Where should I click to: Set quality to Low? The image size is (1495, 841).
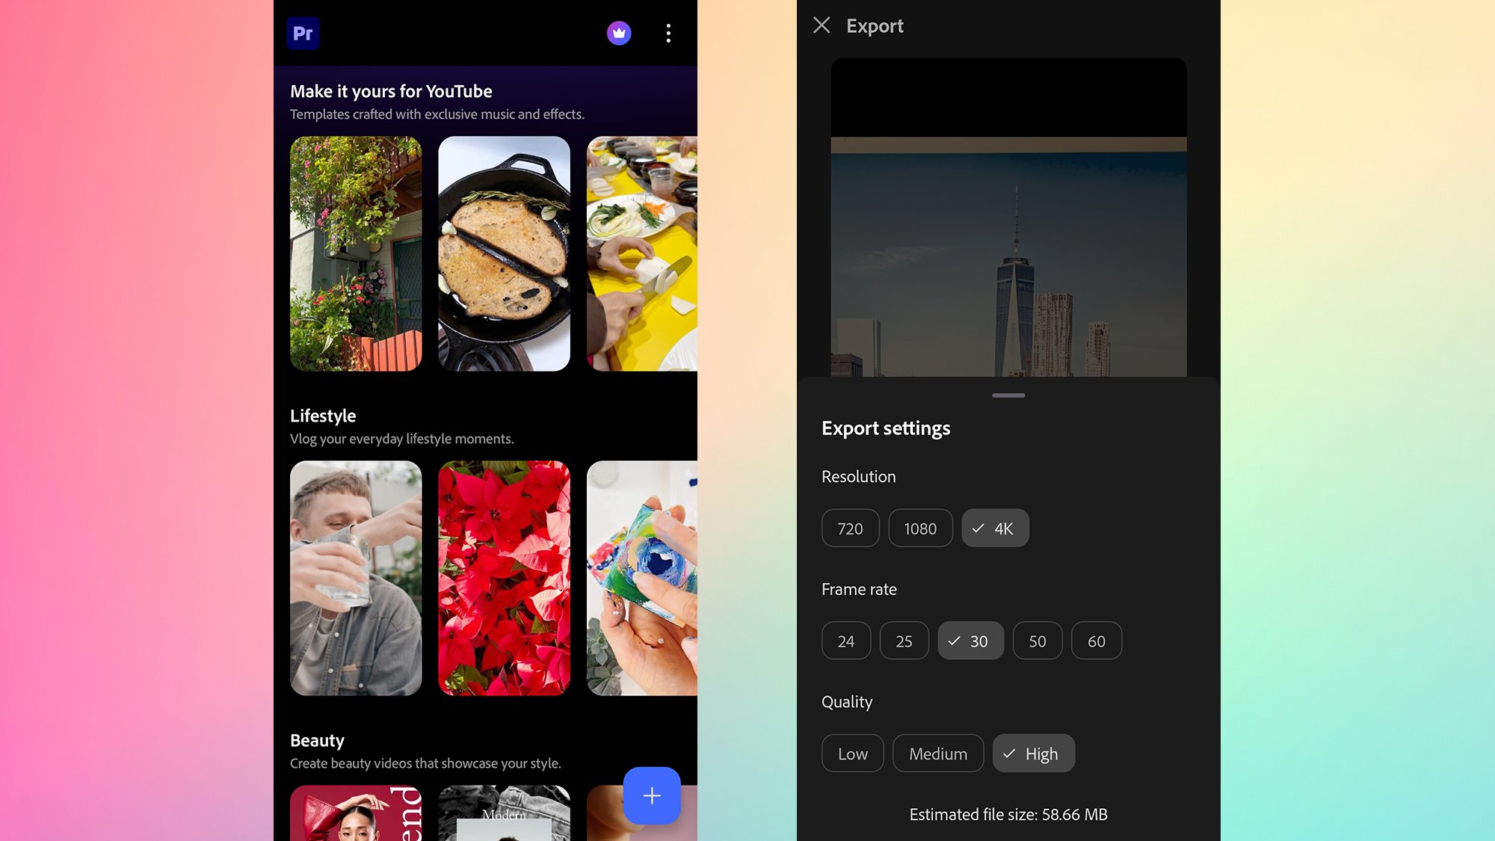[853, 753]
